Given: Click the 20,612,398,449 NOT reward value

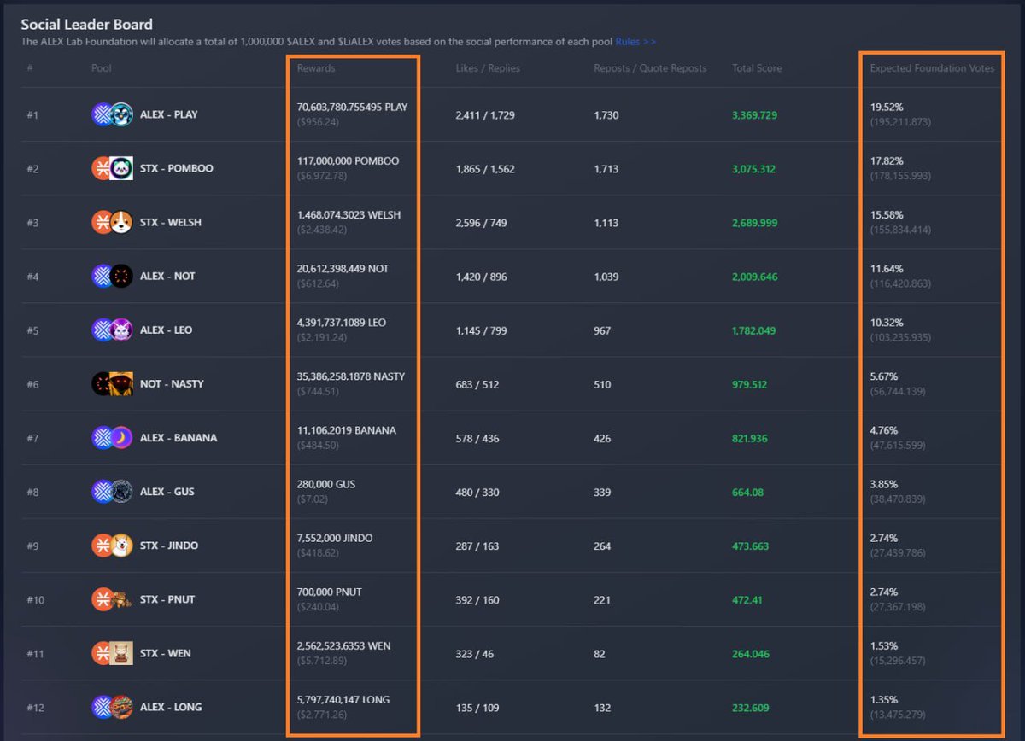Looking at the screenshot, I should [x=343, y=269].
